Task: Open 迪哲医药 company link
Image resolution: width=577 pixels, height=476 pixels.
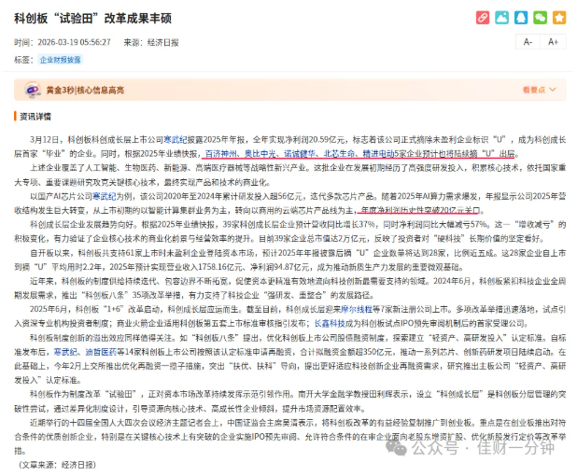Action: [x=101, y=352]
